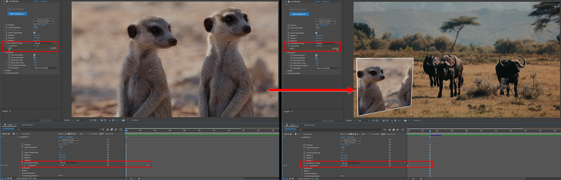Uncheck Scale Proportional in left Effect Controls
The image size is (561, 180).
(34, 33)
